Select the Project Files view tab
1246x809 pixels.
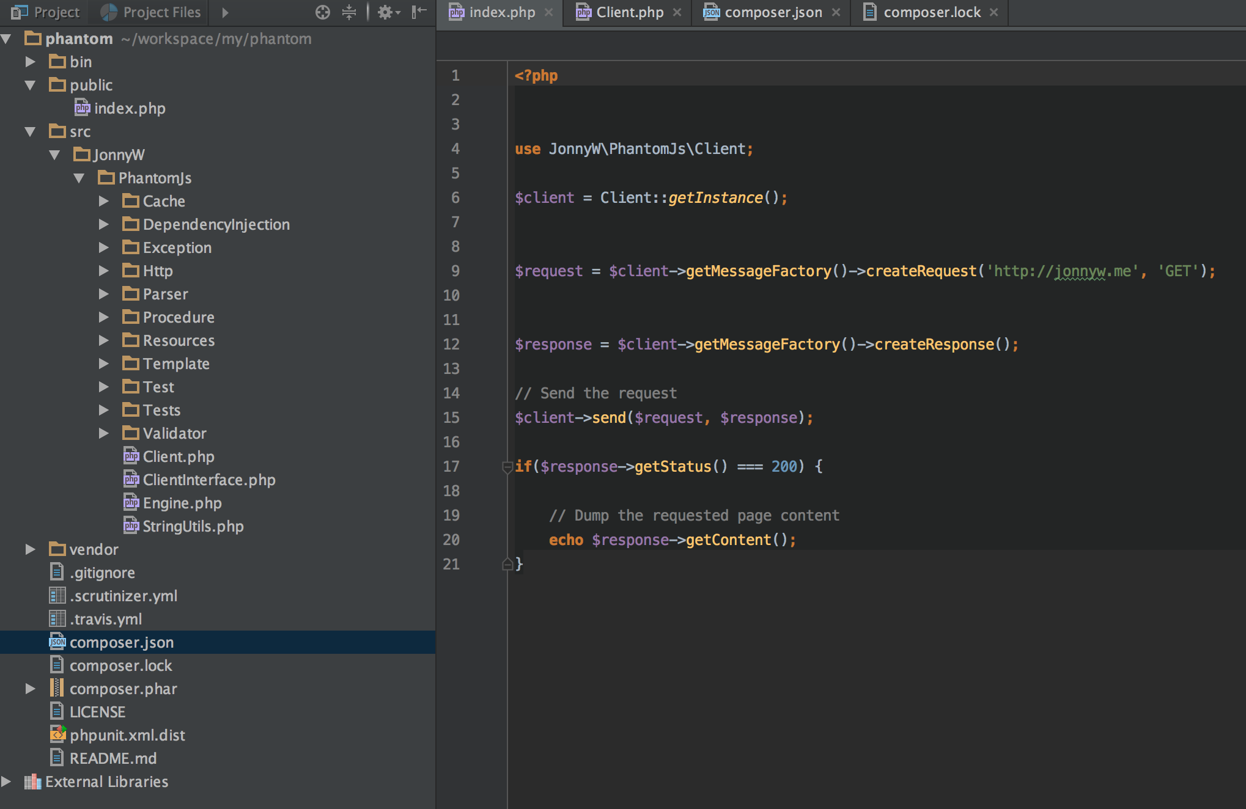click(150, 12)
